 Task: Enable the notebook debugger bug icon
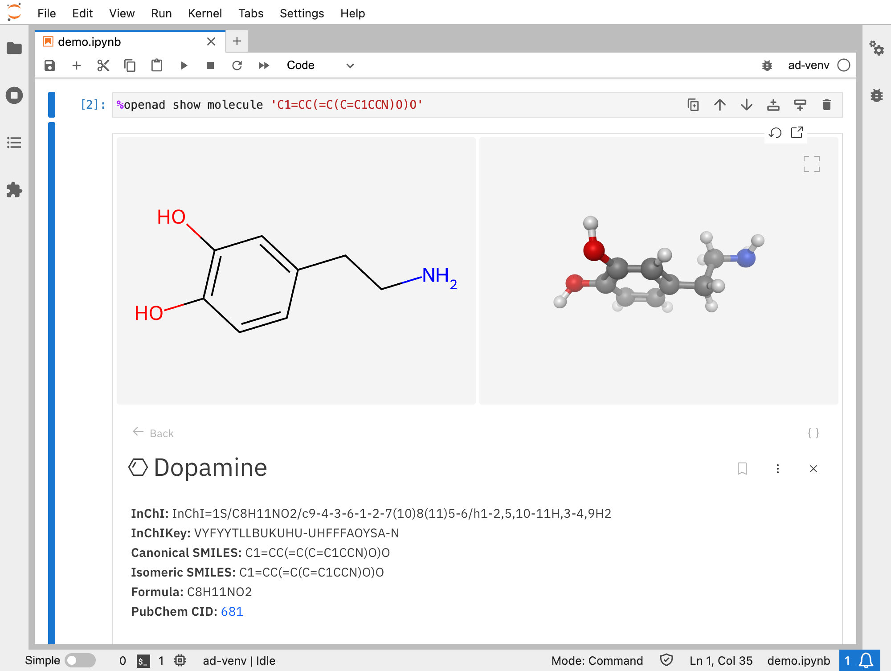767,65
